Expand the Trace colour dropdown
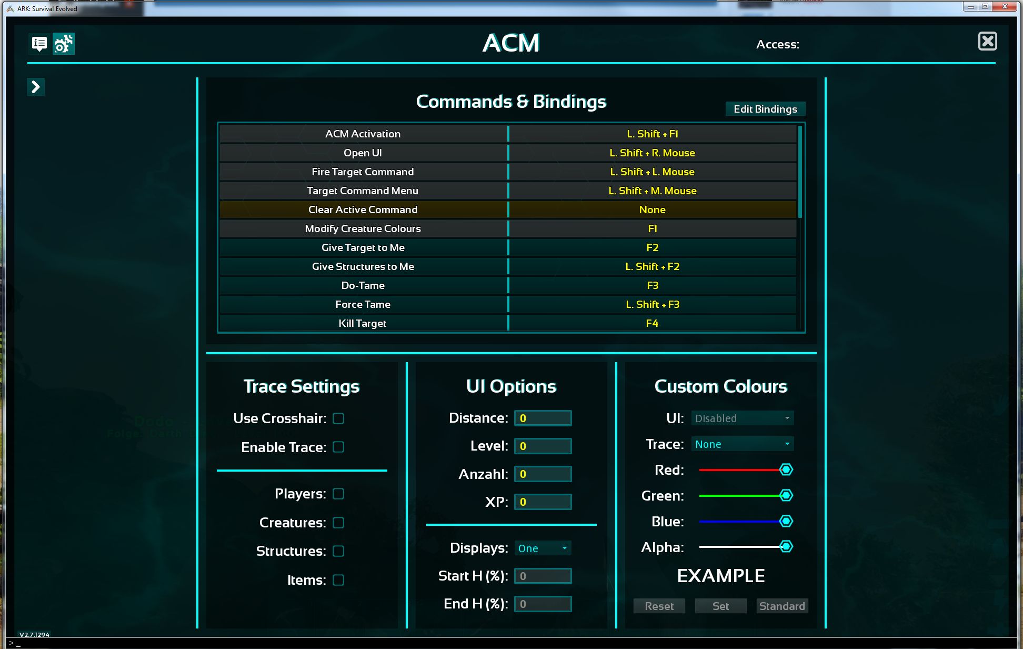This screenshot has width=1023, height=649. [x=788, y=444]
